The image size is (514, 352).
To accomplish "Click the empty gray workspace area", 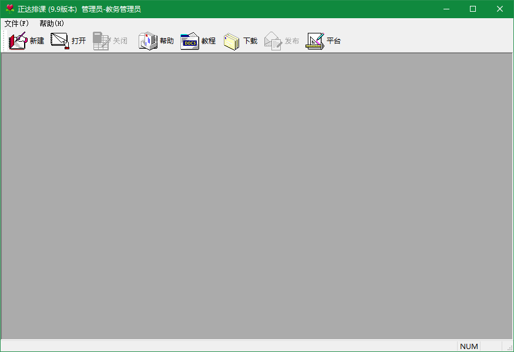I will click(x=257, y=196).
